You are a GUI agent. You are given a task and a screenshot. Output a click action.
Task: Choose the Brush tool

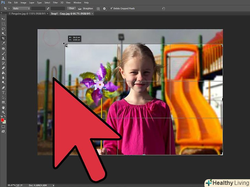click(3, 53)
